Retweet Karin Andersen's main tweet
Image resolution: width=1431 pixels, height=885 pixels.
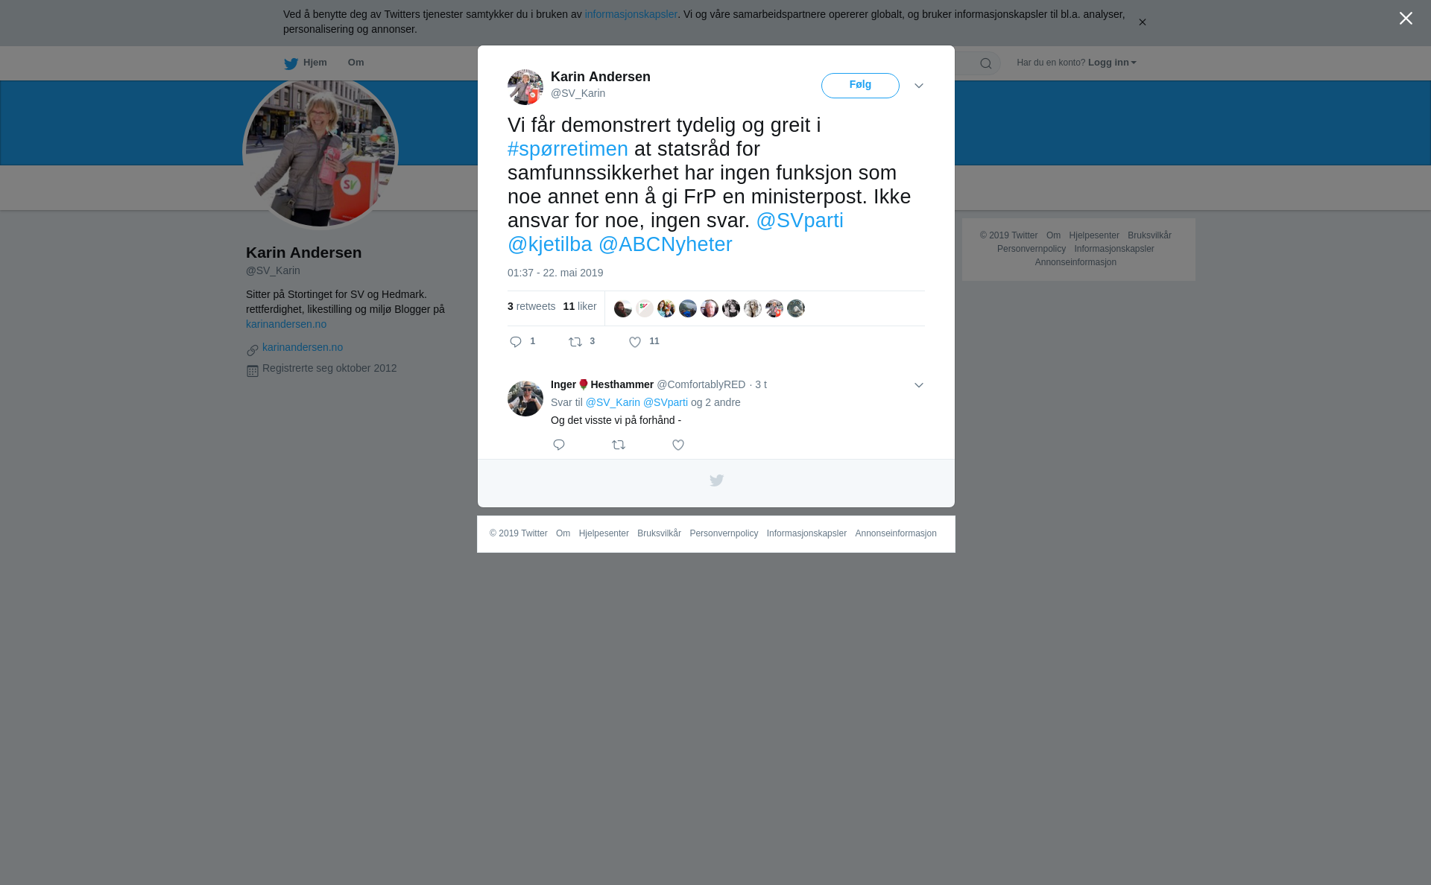coord(575,342)
